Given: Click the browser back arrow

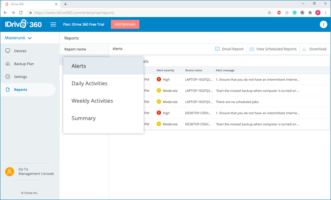Looking at the screenshot, I should 5,13.
